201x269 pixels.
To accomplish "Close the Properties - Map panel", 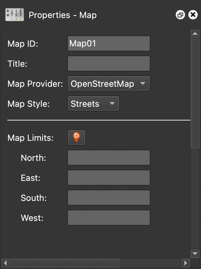I will point(193,15).
